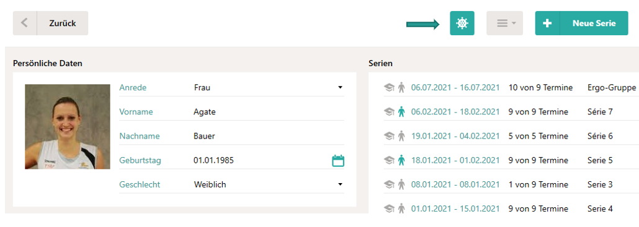Click the Serie 5 series name
The image size is (639, 227).
point(600,160)
